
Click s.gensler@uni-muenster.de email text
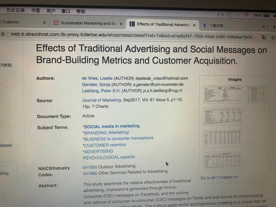[158, 84]
